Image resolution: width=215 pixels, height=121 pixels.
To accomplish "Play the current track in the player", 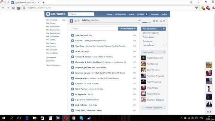I will (x=71, y=21).
